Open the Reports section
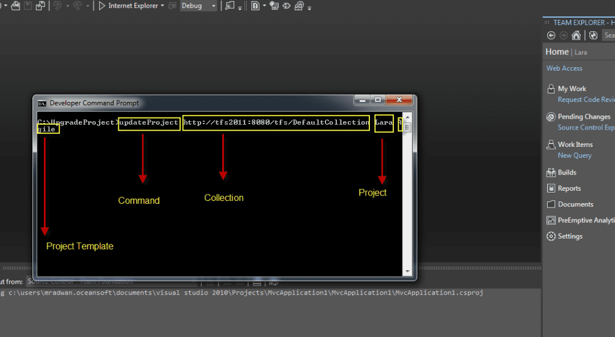 [x=569, y=188]
